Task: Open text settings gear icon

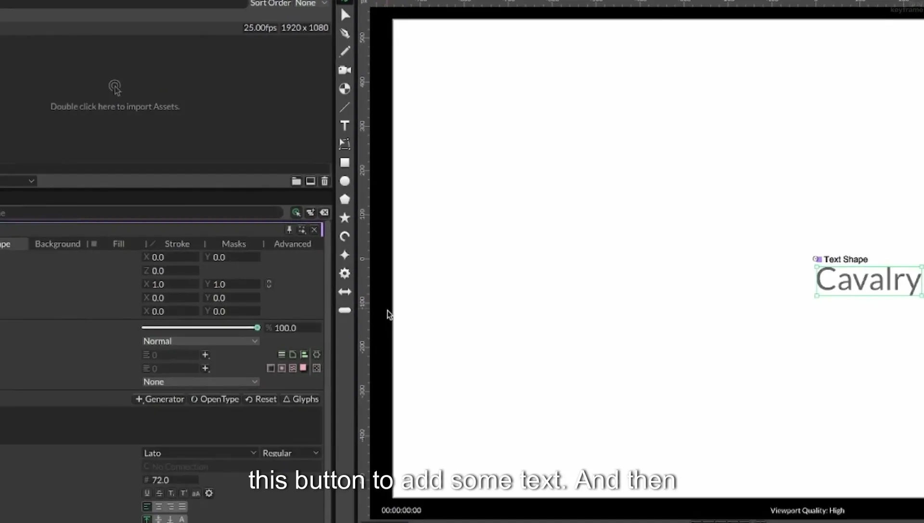Action: point(209,493)
